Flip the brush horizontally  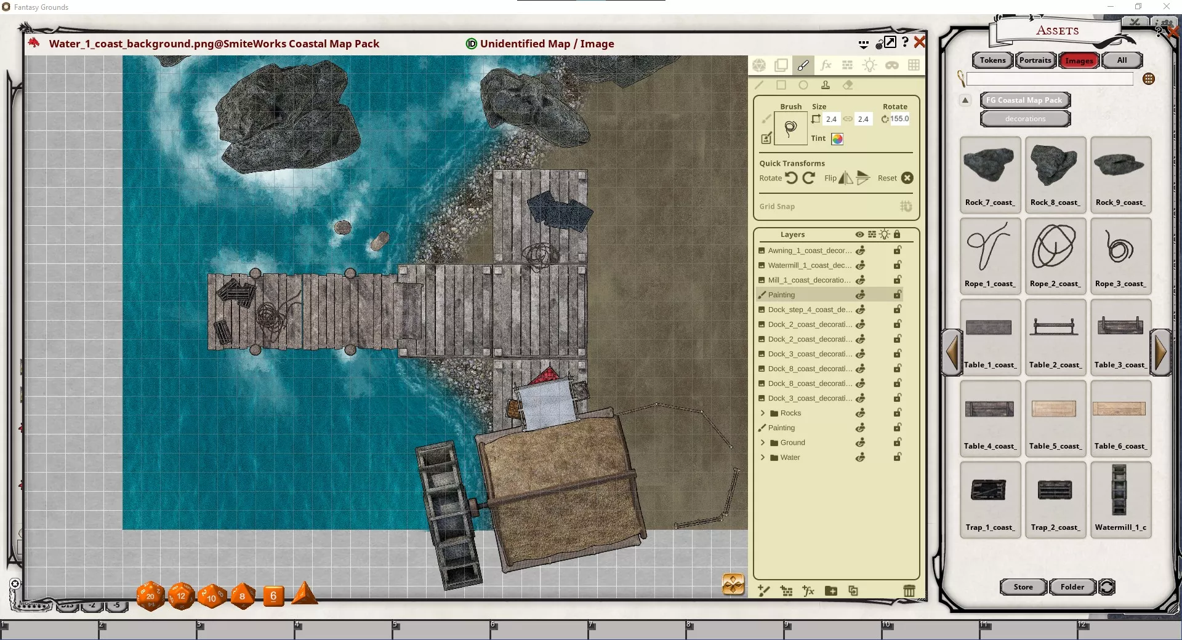(846, 178)
